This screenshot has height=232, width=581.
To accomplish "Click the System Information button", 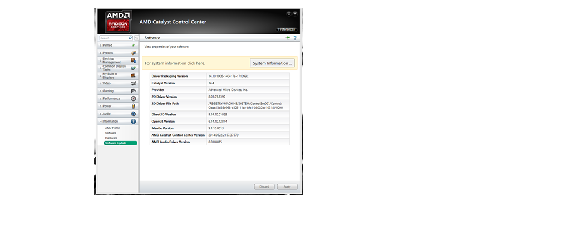I will (272, 63).
